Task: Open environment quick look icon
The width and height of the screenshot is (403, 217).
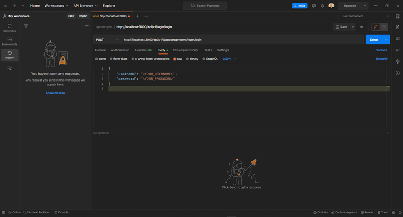Action: click(398, 16)
